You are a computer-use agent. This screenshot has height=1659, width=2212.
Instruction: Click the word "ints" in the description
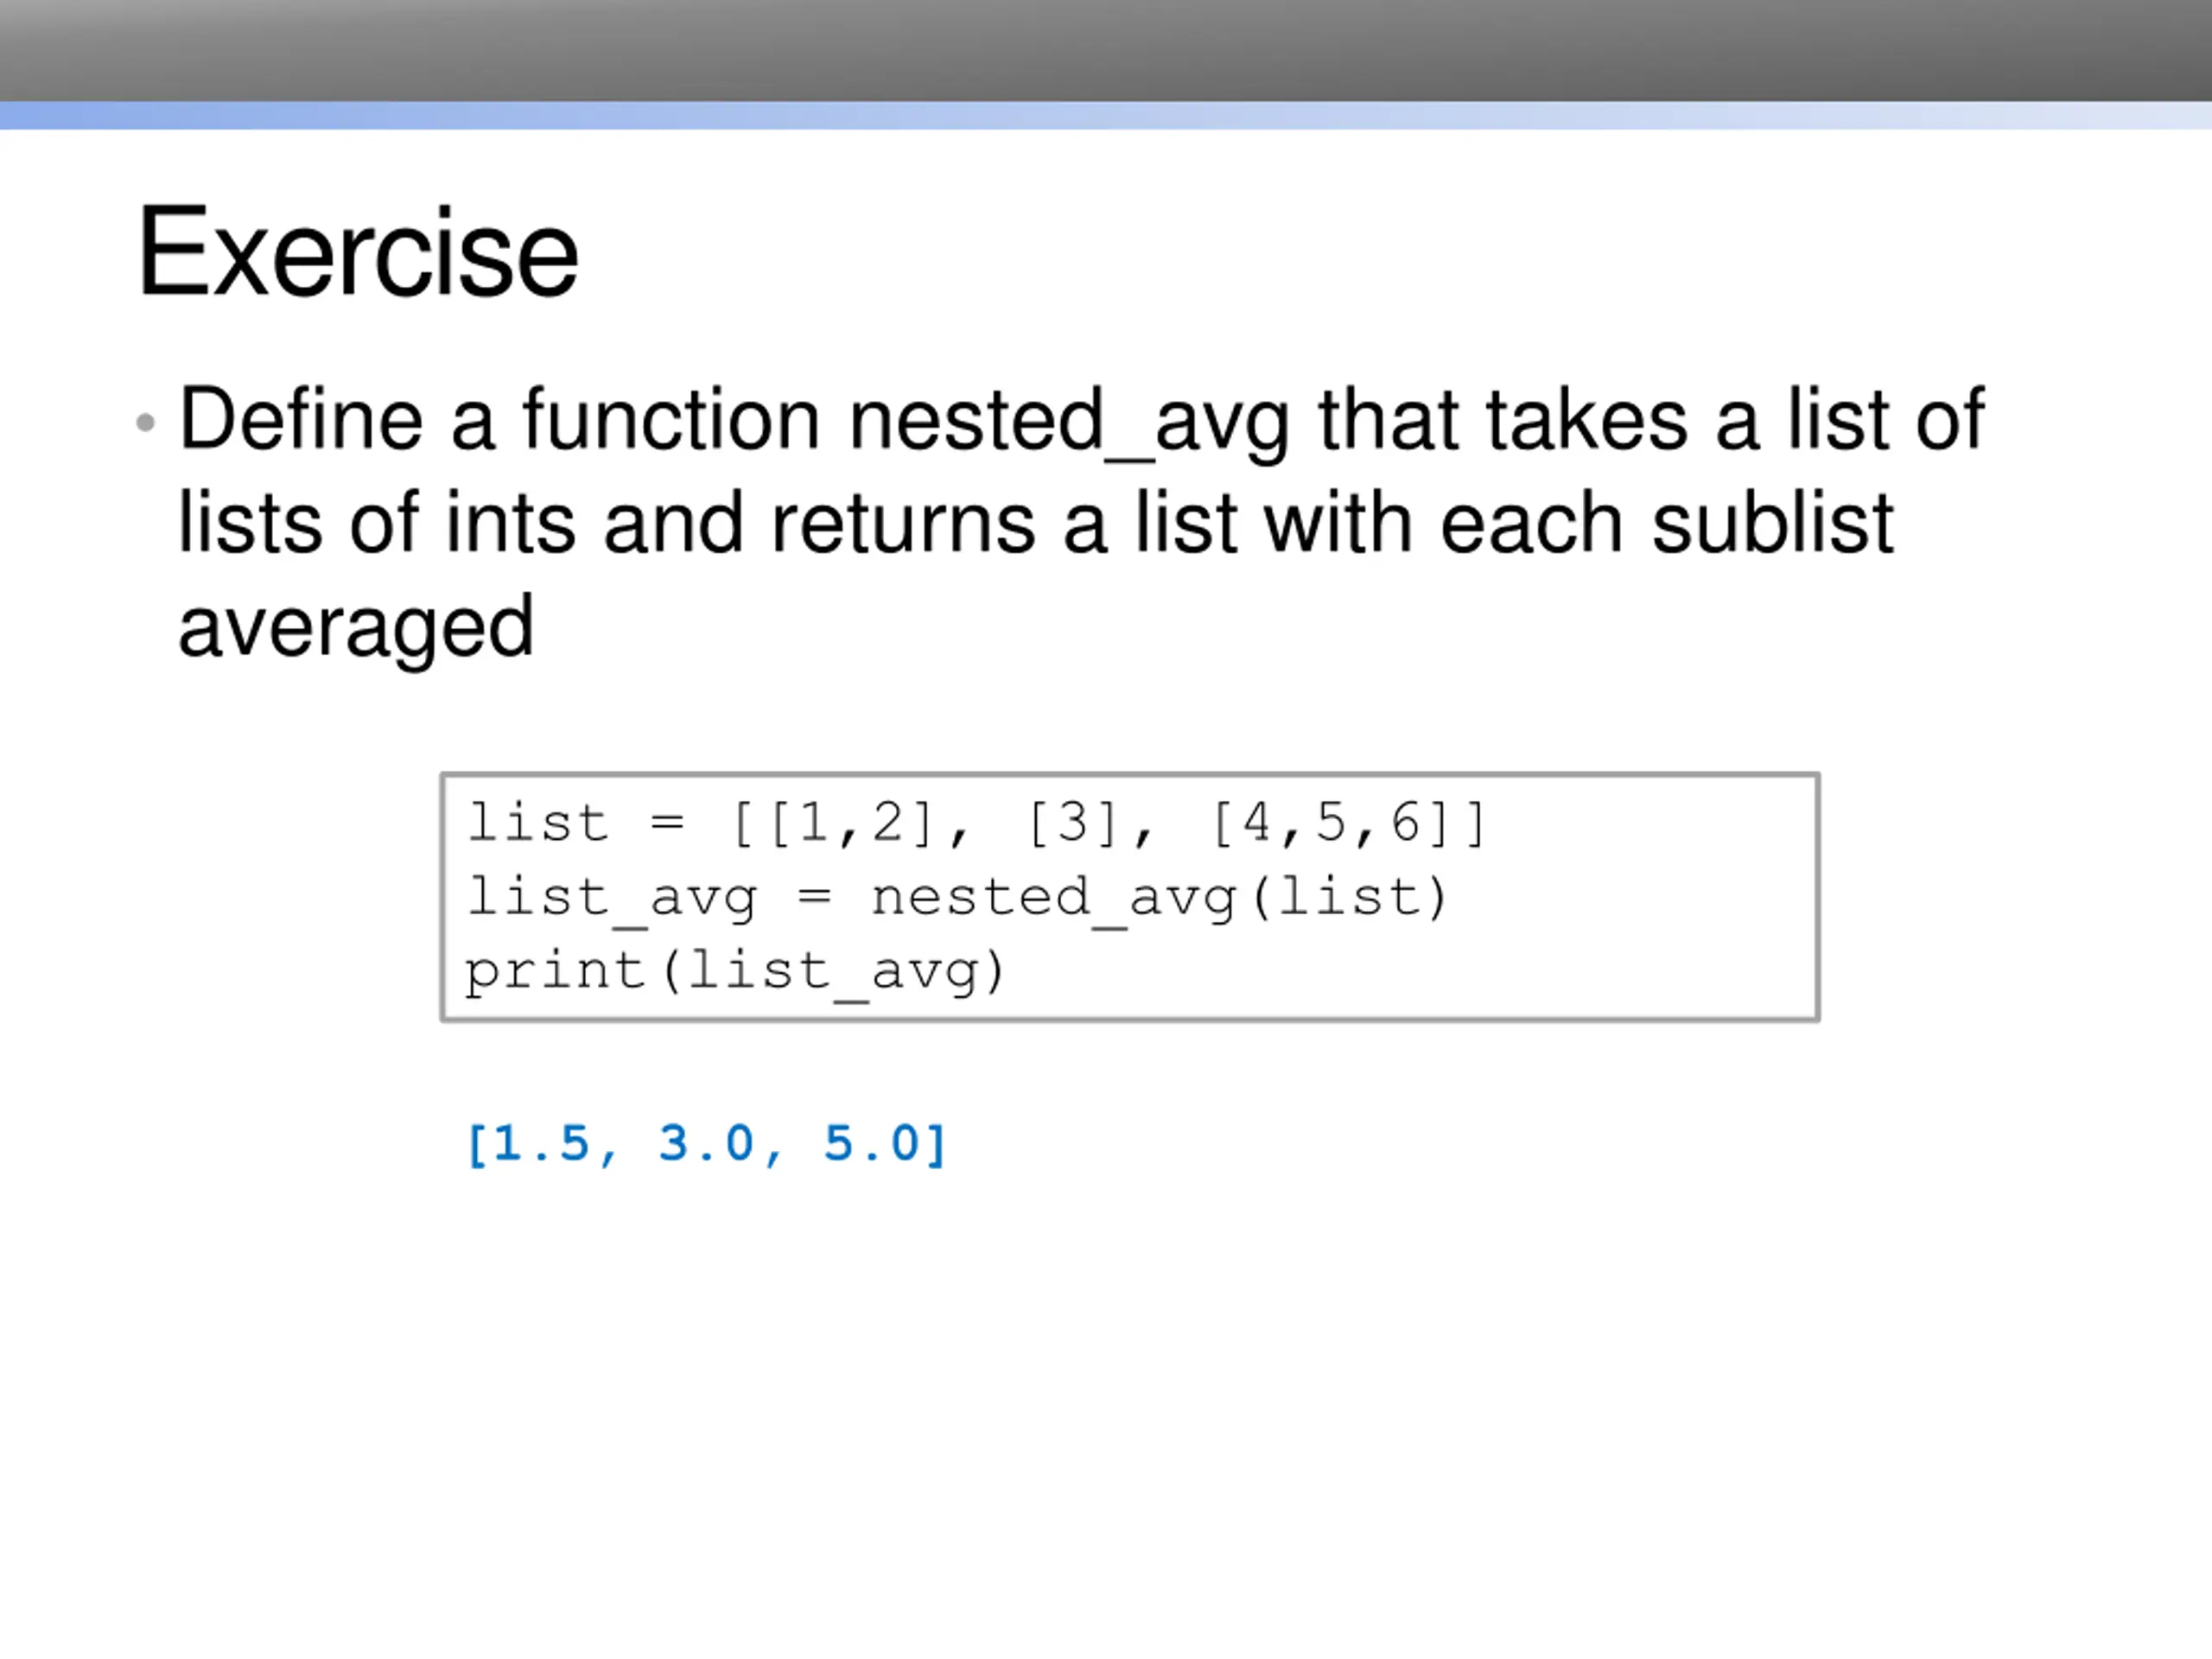[510, 524]
